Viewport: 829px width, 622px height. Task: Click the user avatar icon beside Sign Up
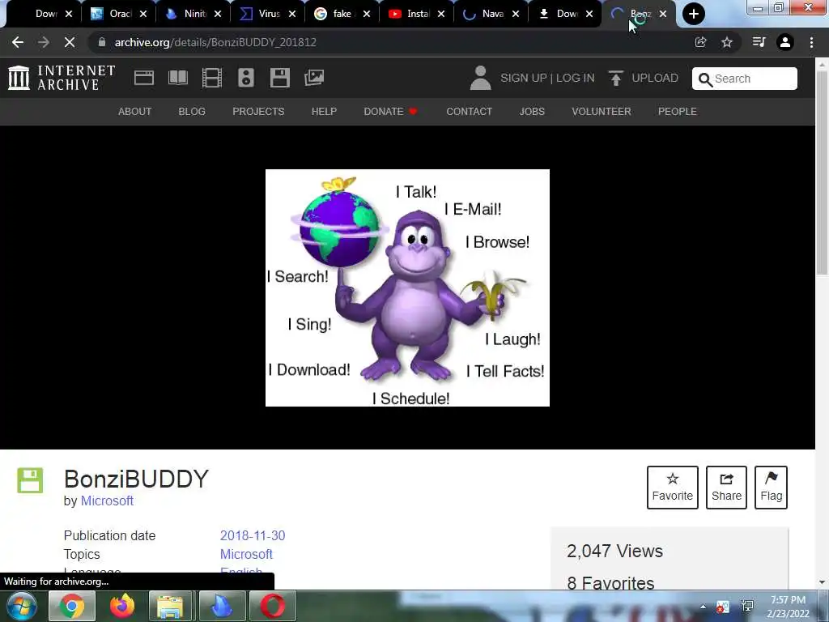[480, 78]
